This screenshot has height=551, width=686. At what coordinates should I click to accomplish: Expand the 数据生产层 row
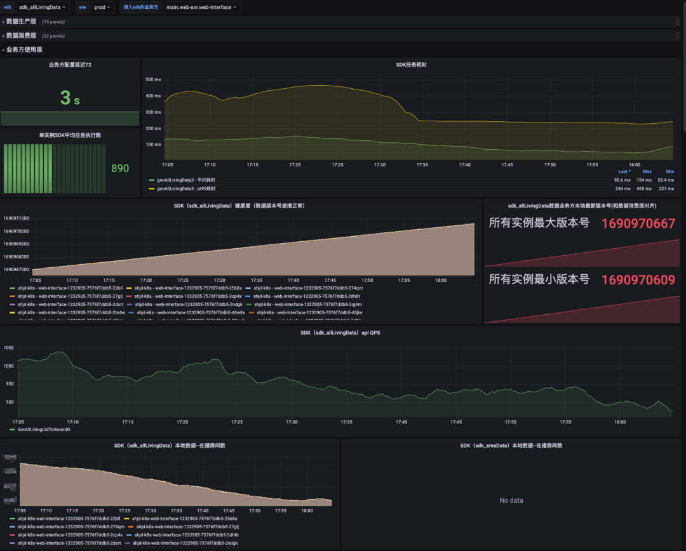(21, 22)
